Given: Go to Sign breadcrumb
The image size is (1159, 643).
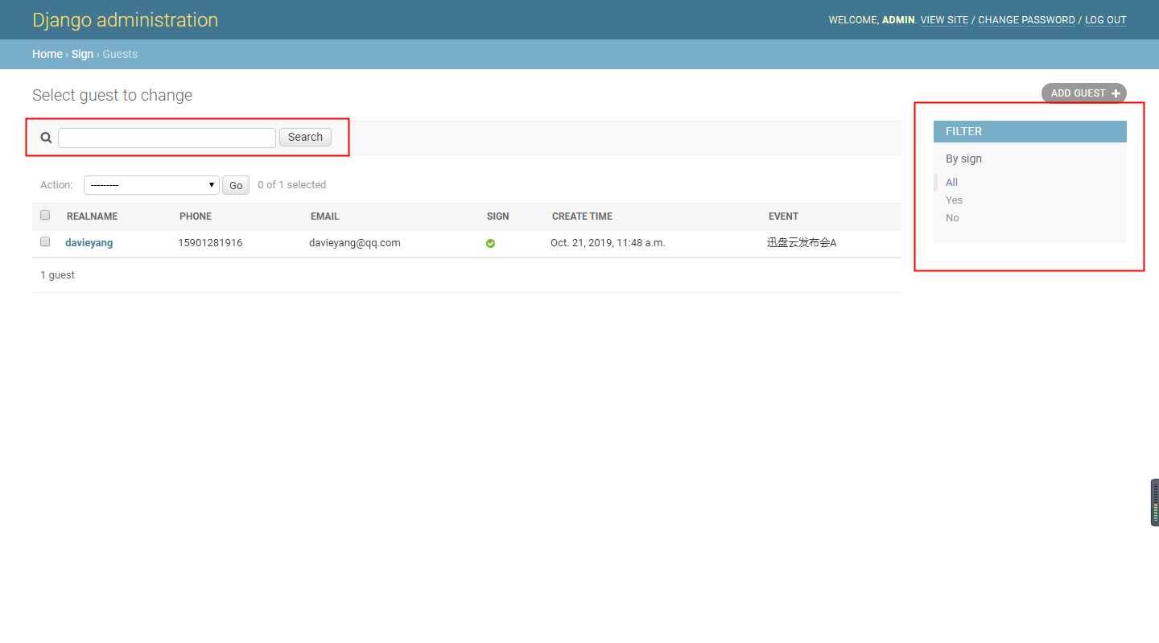Looking at the screenshot, I should pyautogui.click(x=82, y=54).
